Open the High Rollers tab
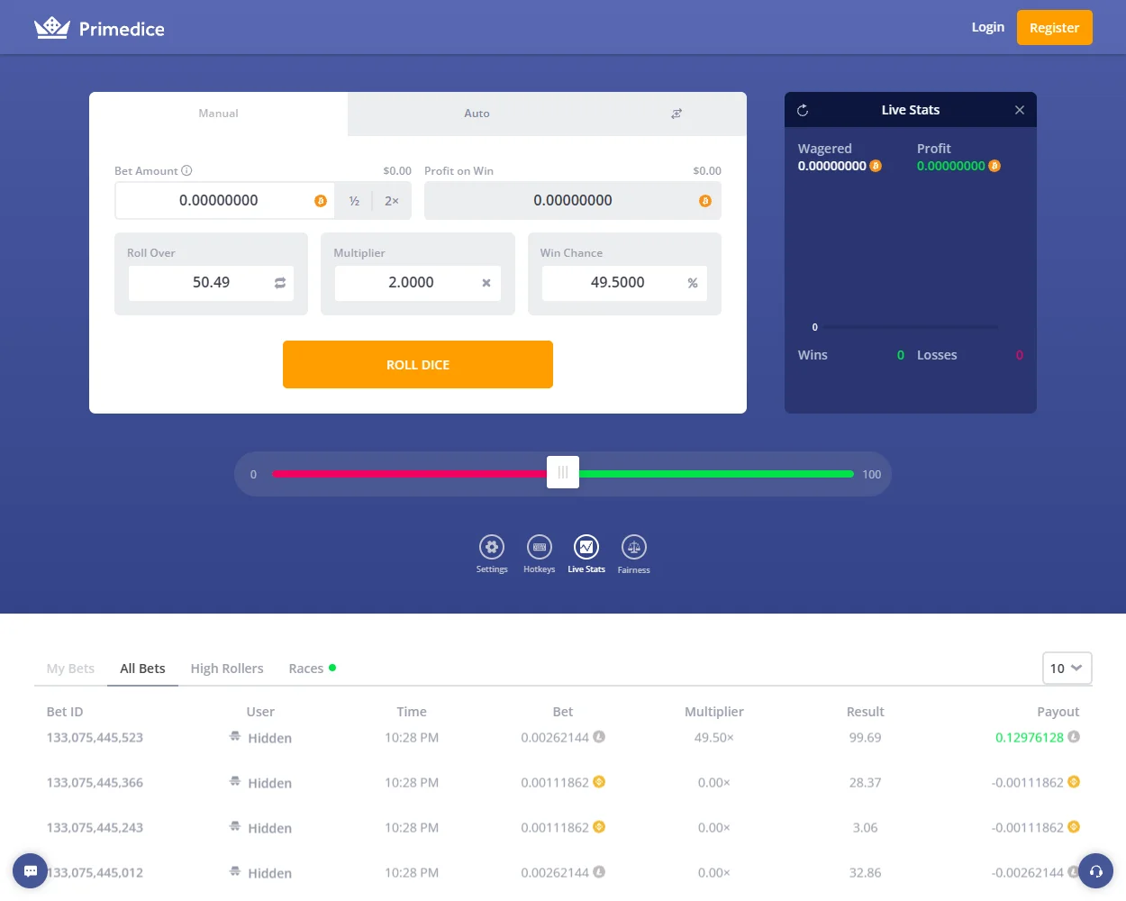Image resolution: width=1126 pixels, height=901 pixels. 226,668
